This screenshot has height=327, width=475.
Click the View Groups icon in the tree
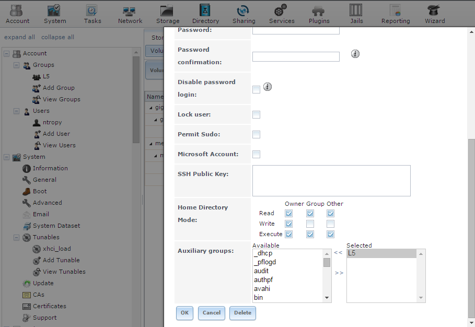pos(37,100)
